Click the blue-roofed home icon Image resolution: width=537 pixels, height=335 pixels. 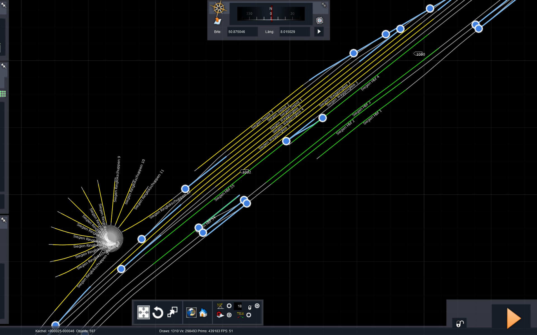point(203,313)
